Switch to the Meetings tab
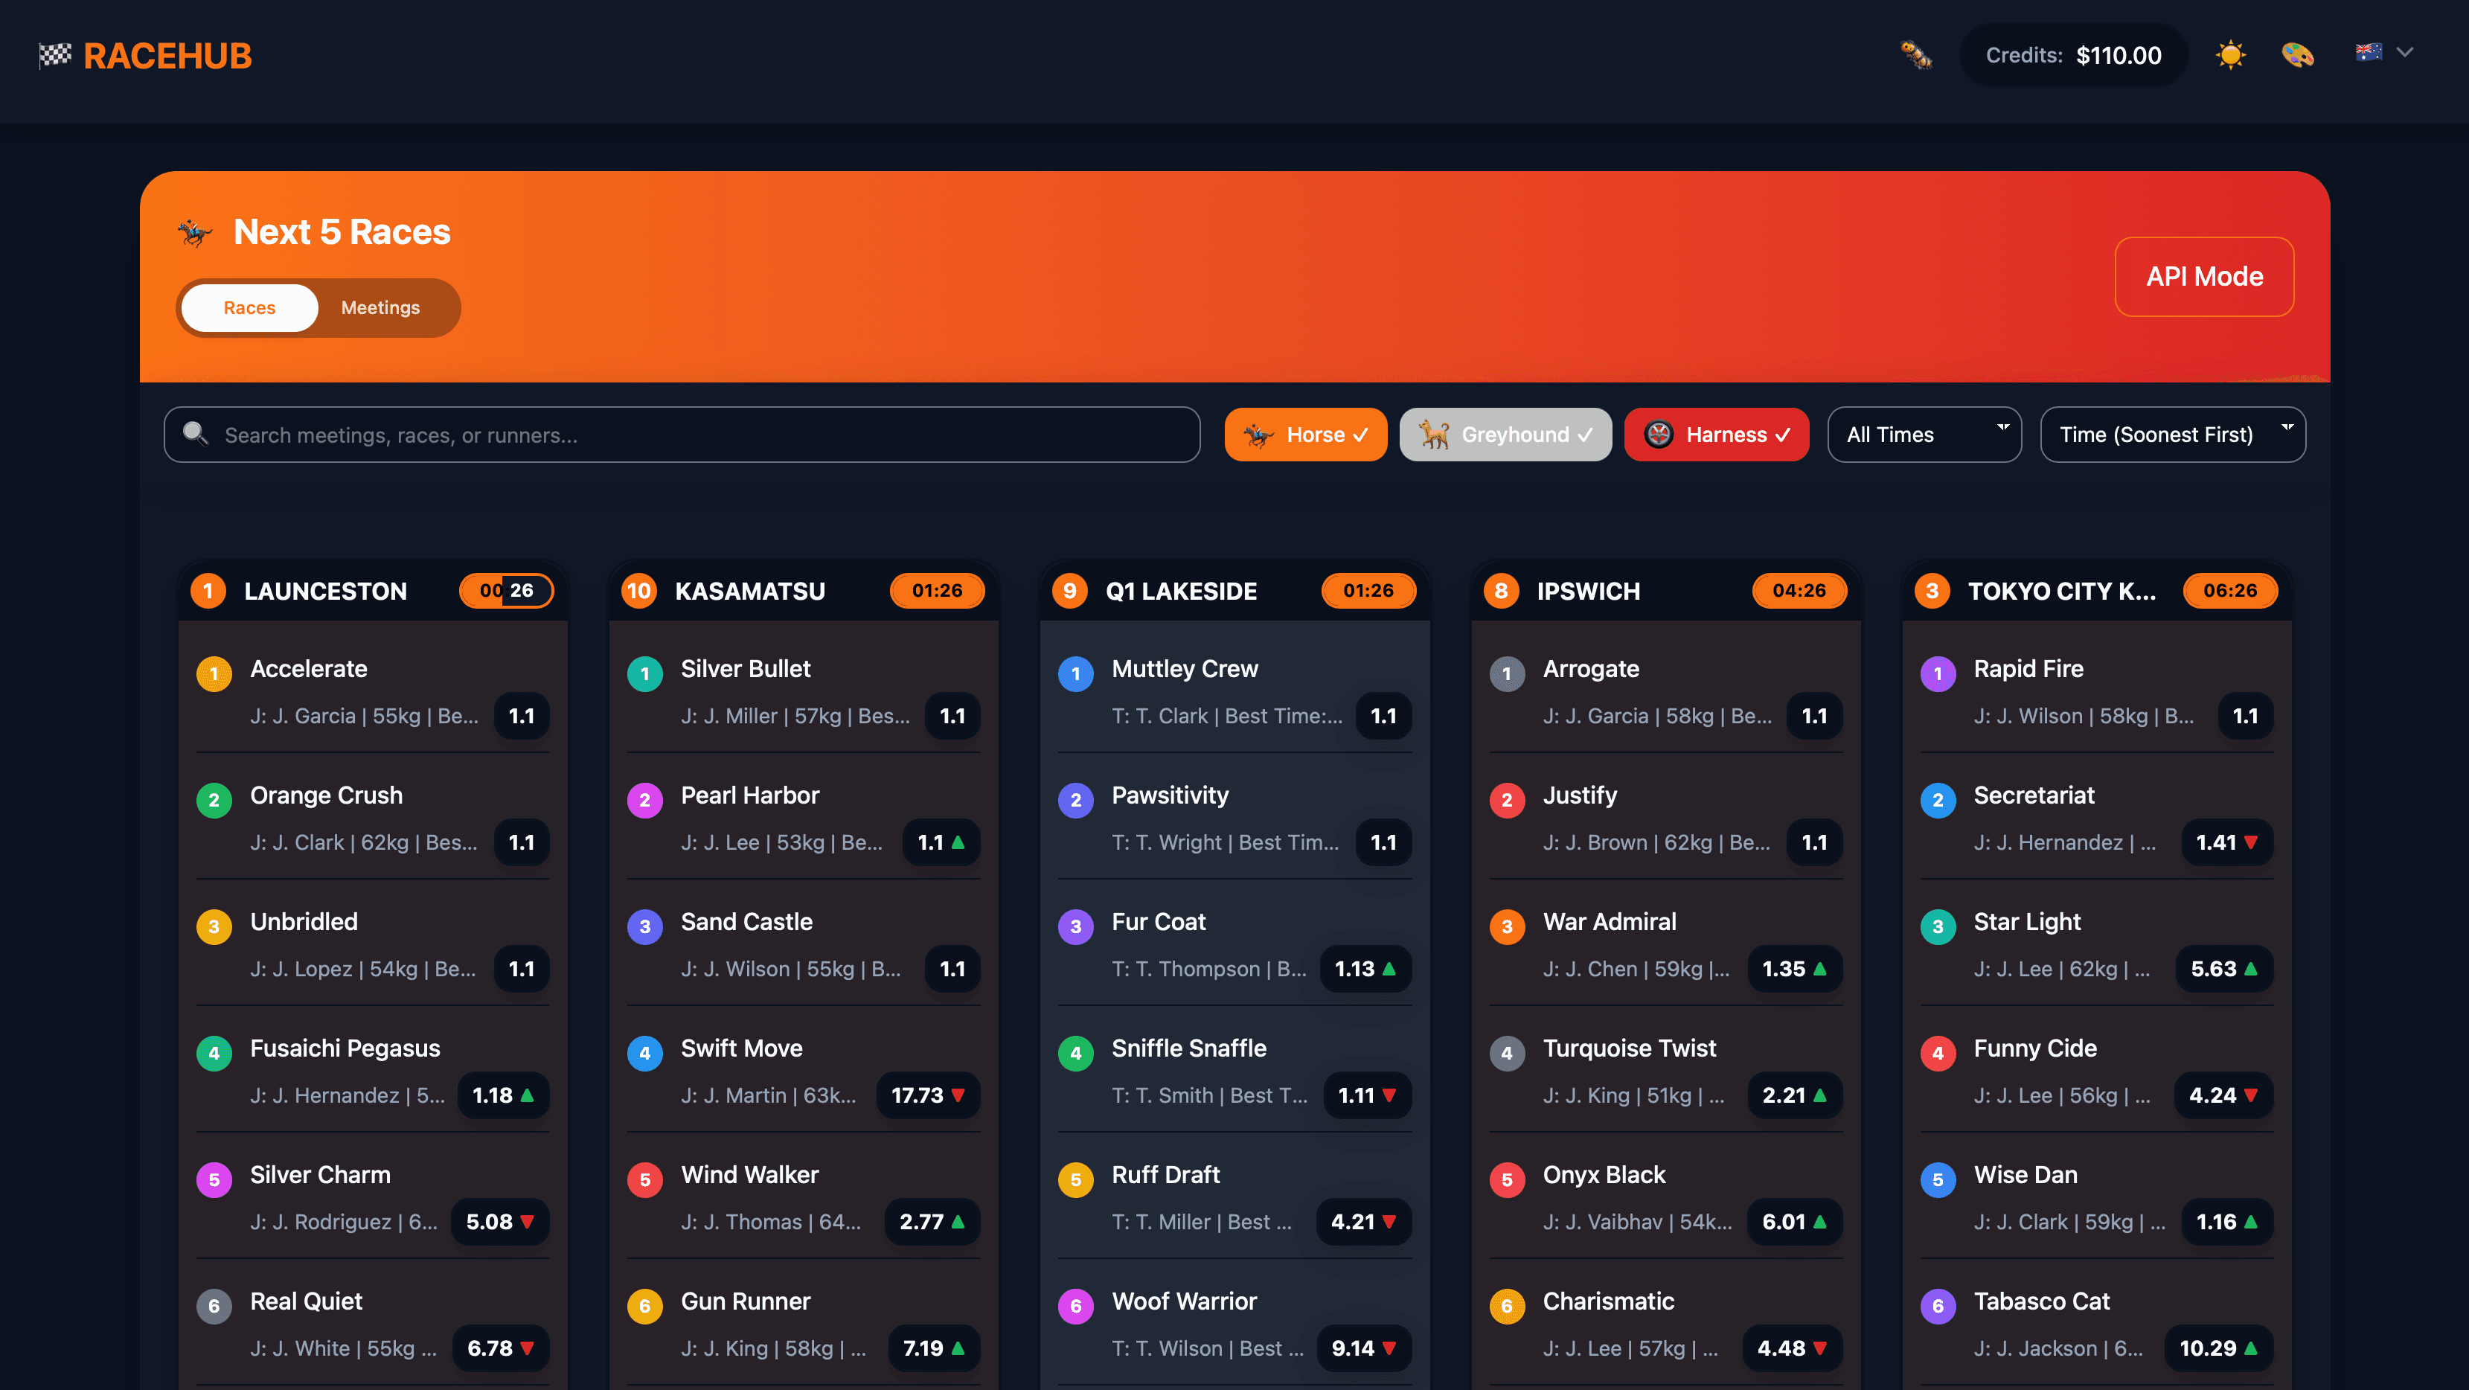This screenshot has width=2469, height=1390. 380,308
